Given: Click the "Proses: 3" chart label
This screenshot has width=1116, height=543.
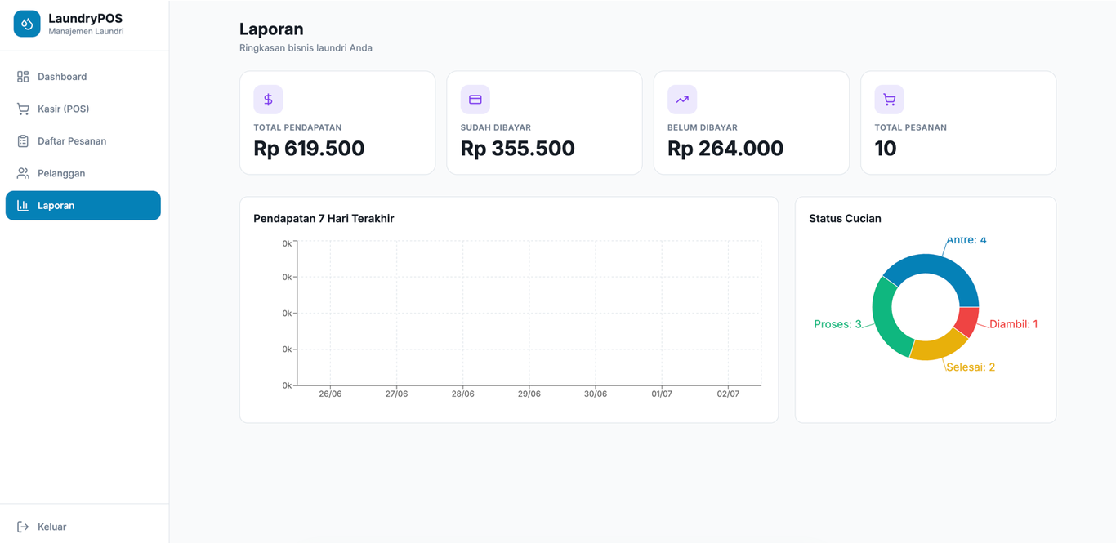Looking at the screenshot, I should click(x=837, y=324).
